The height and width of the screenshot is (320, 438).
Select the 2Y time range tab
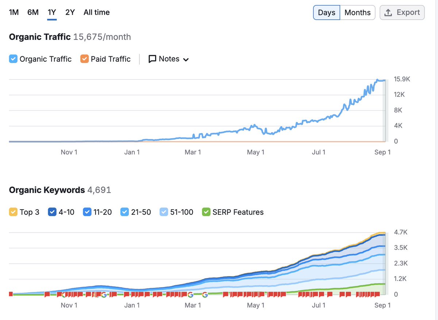tap(70, 12)
